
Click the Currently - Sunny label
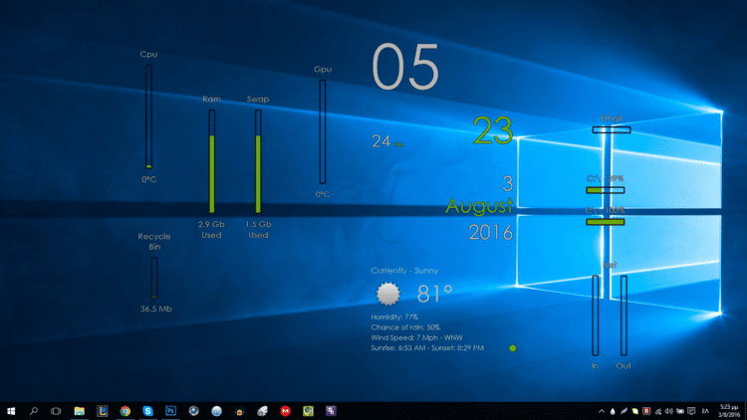(404, 271)
